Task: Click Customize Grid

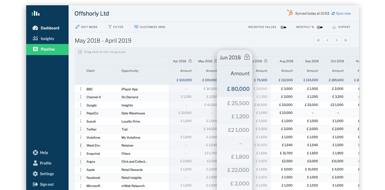Action: point(150,27)
